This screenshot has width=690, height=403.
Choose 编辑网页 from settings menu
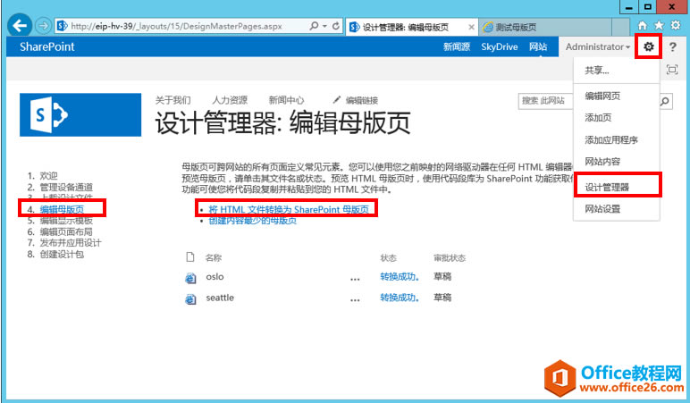click(x=602, y=96)
